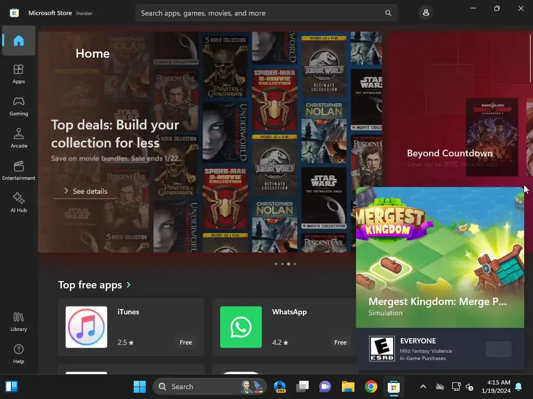Click the clock and date in the taskbar
This screenshot has height=399, width=533.
point(496,387)
